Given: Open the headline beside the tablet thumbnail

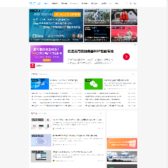Looking at the screenshot, I should coord(72,152).
